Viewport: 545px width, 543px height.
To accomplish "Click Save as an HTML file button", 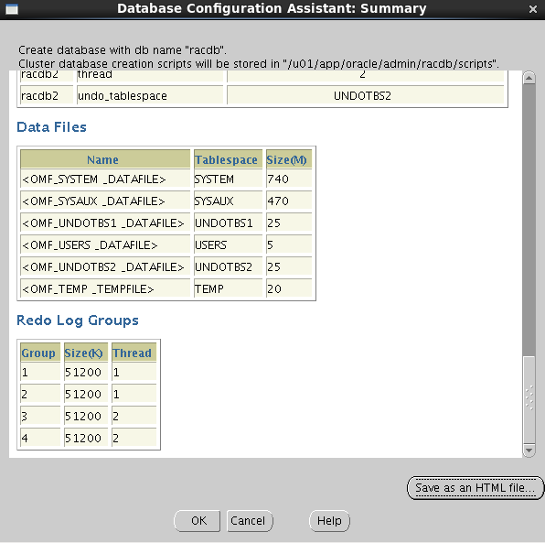I will pyautogui.click(x=475, y=488).
